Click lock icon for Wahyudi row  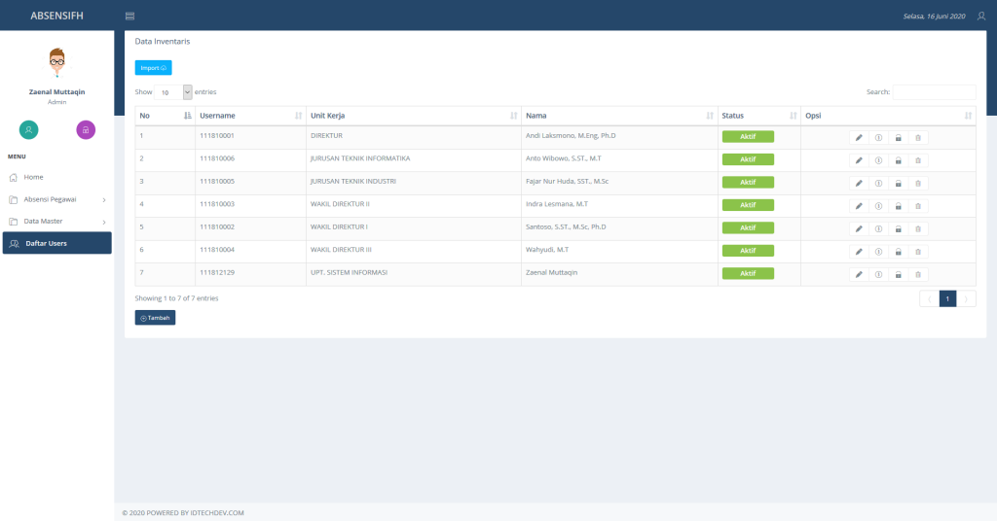pyautogui.click(x=899, y=252)
